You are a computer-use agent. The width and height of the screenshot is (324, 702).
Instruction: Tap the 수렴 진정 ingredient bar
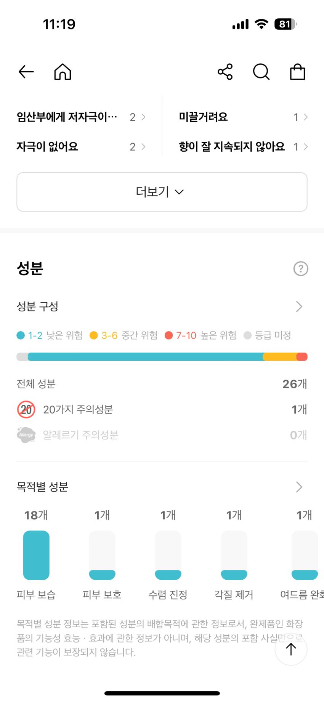pyautogui.click(x=168, y=555)
